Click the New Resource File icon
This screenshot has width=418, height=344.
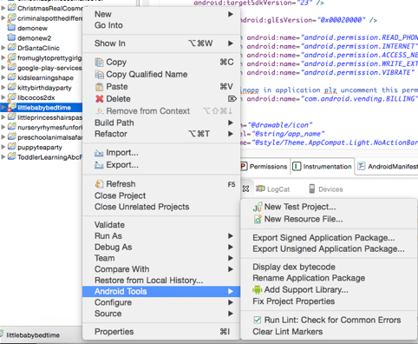[258, 219]
